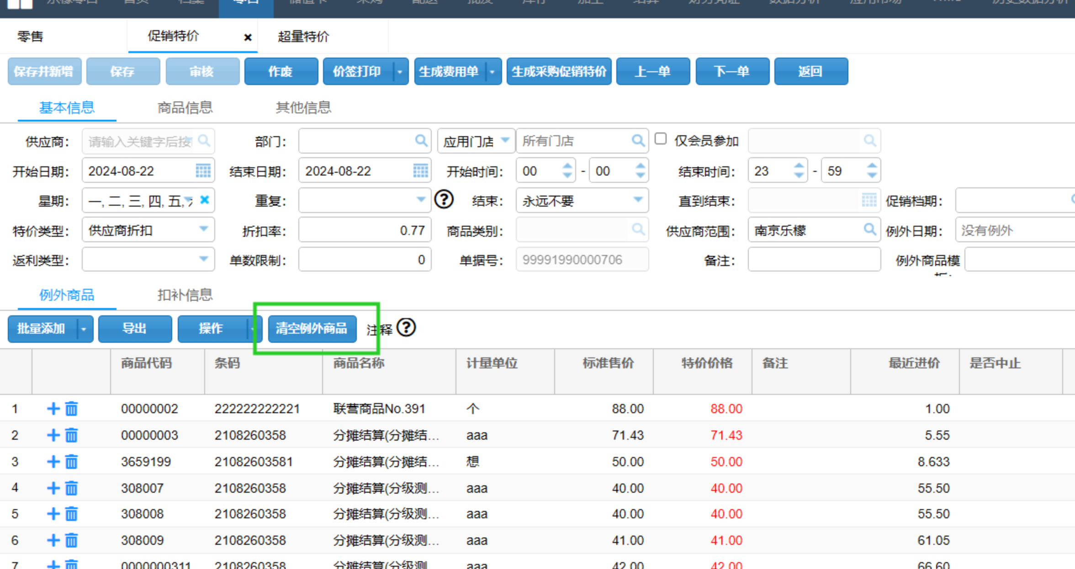The height and width of the screenshot is (569, 1075).
Task: Click the 价签打印 button
Action: (358, 72)
